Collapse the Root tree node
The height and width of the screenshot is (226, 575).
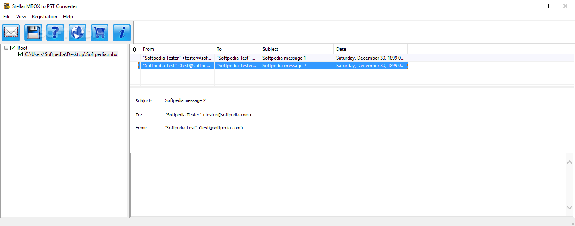tap(6, 48)
